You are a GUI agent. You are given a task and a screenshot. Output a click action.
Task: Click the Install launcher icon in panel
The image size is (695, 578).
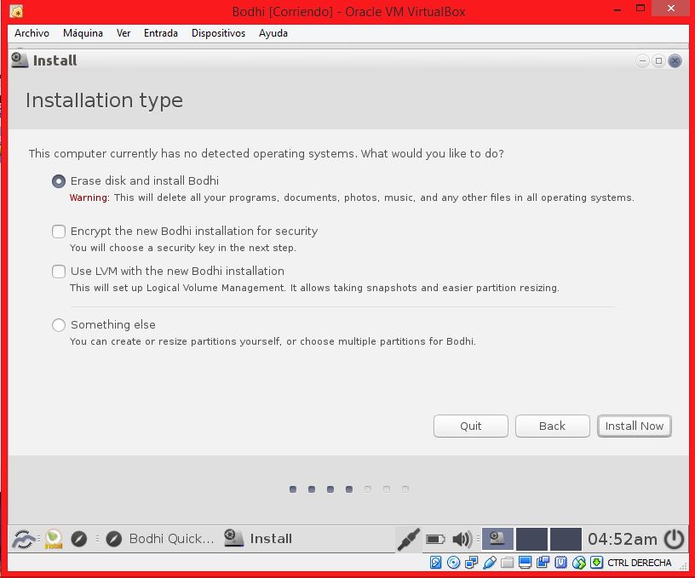tap(54, 539)
